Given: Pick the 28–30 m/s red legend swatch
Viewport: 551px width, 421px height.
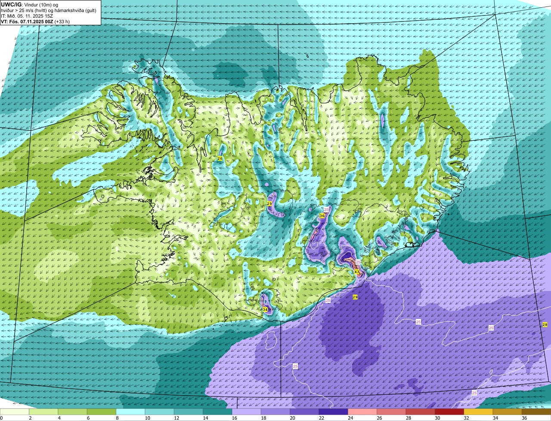Looking at the screenshot, I should pyautogui.click(x=420, y=412).
